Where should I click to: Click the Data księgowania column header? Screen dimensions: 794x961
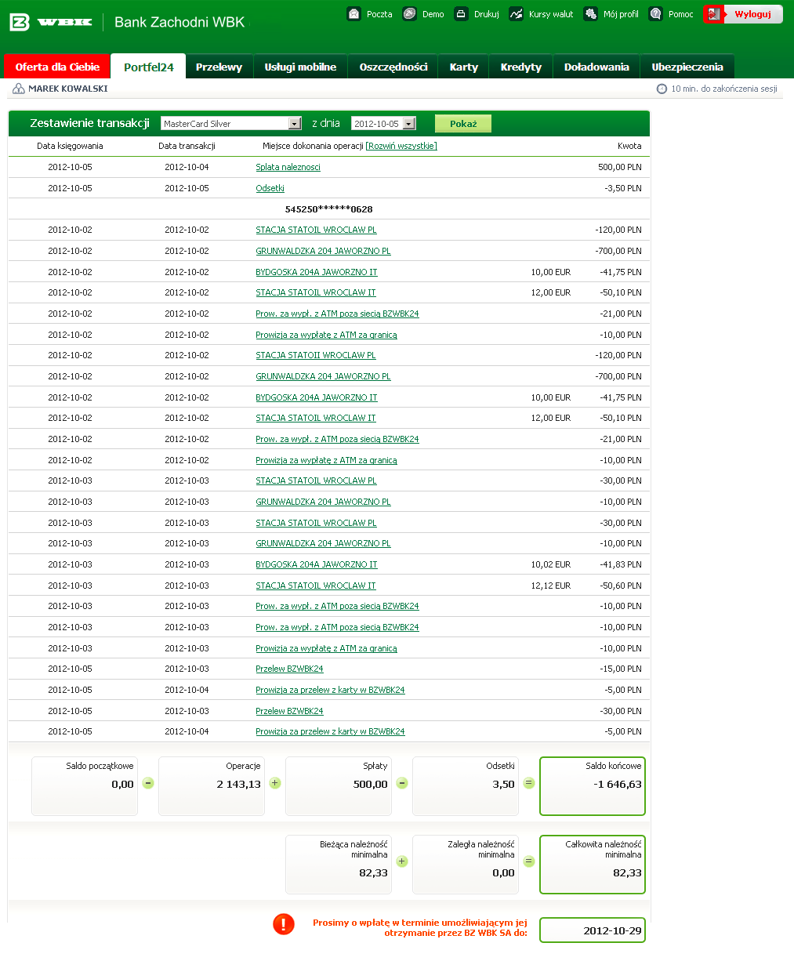tap(70, 146)
